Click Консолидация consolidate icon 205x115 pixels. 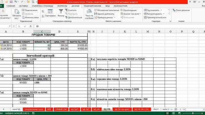[122, 10]
